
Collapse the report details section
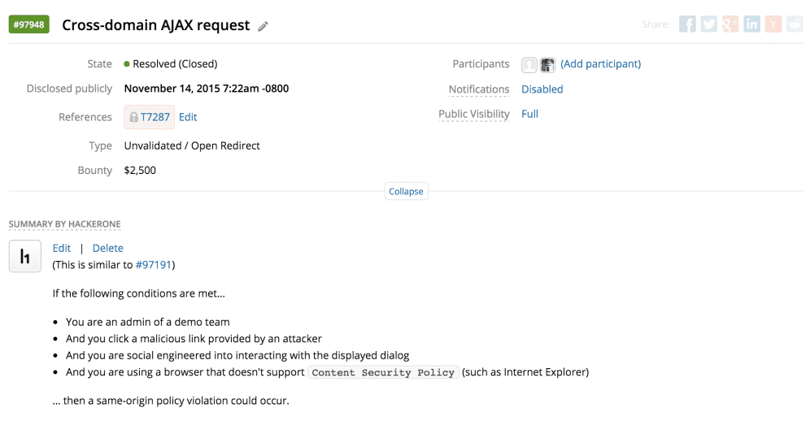tap(406, 192)
